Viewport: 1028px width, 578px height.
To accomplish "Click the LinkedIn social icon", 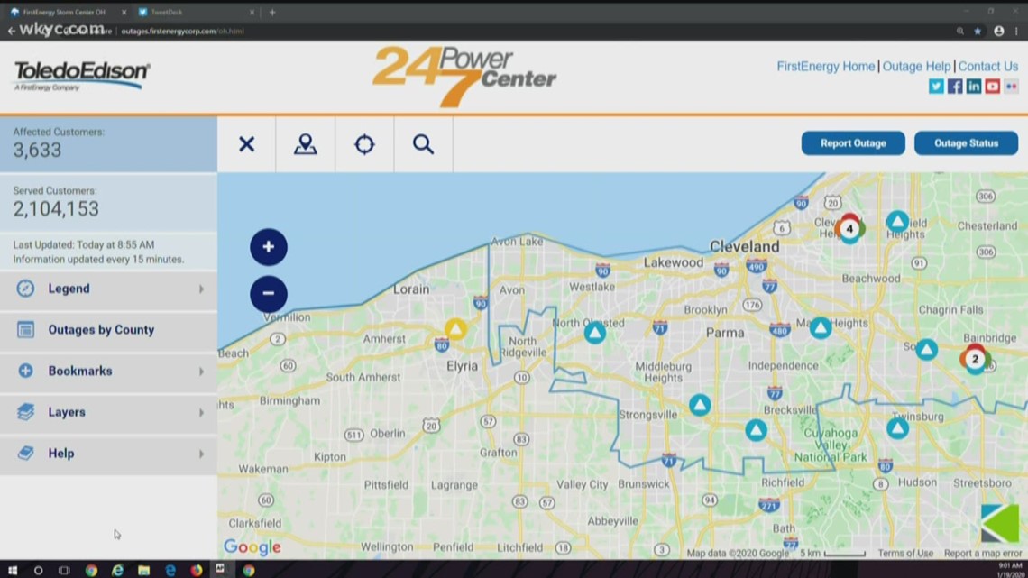I will tap(974, 86).
